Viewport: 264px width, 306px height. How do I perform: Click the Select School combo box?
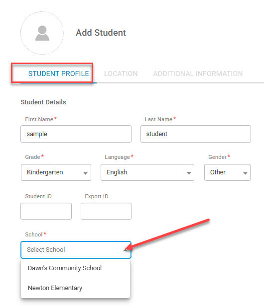pos(76,250)
